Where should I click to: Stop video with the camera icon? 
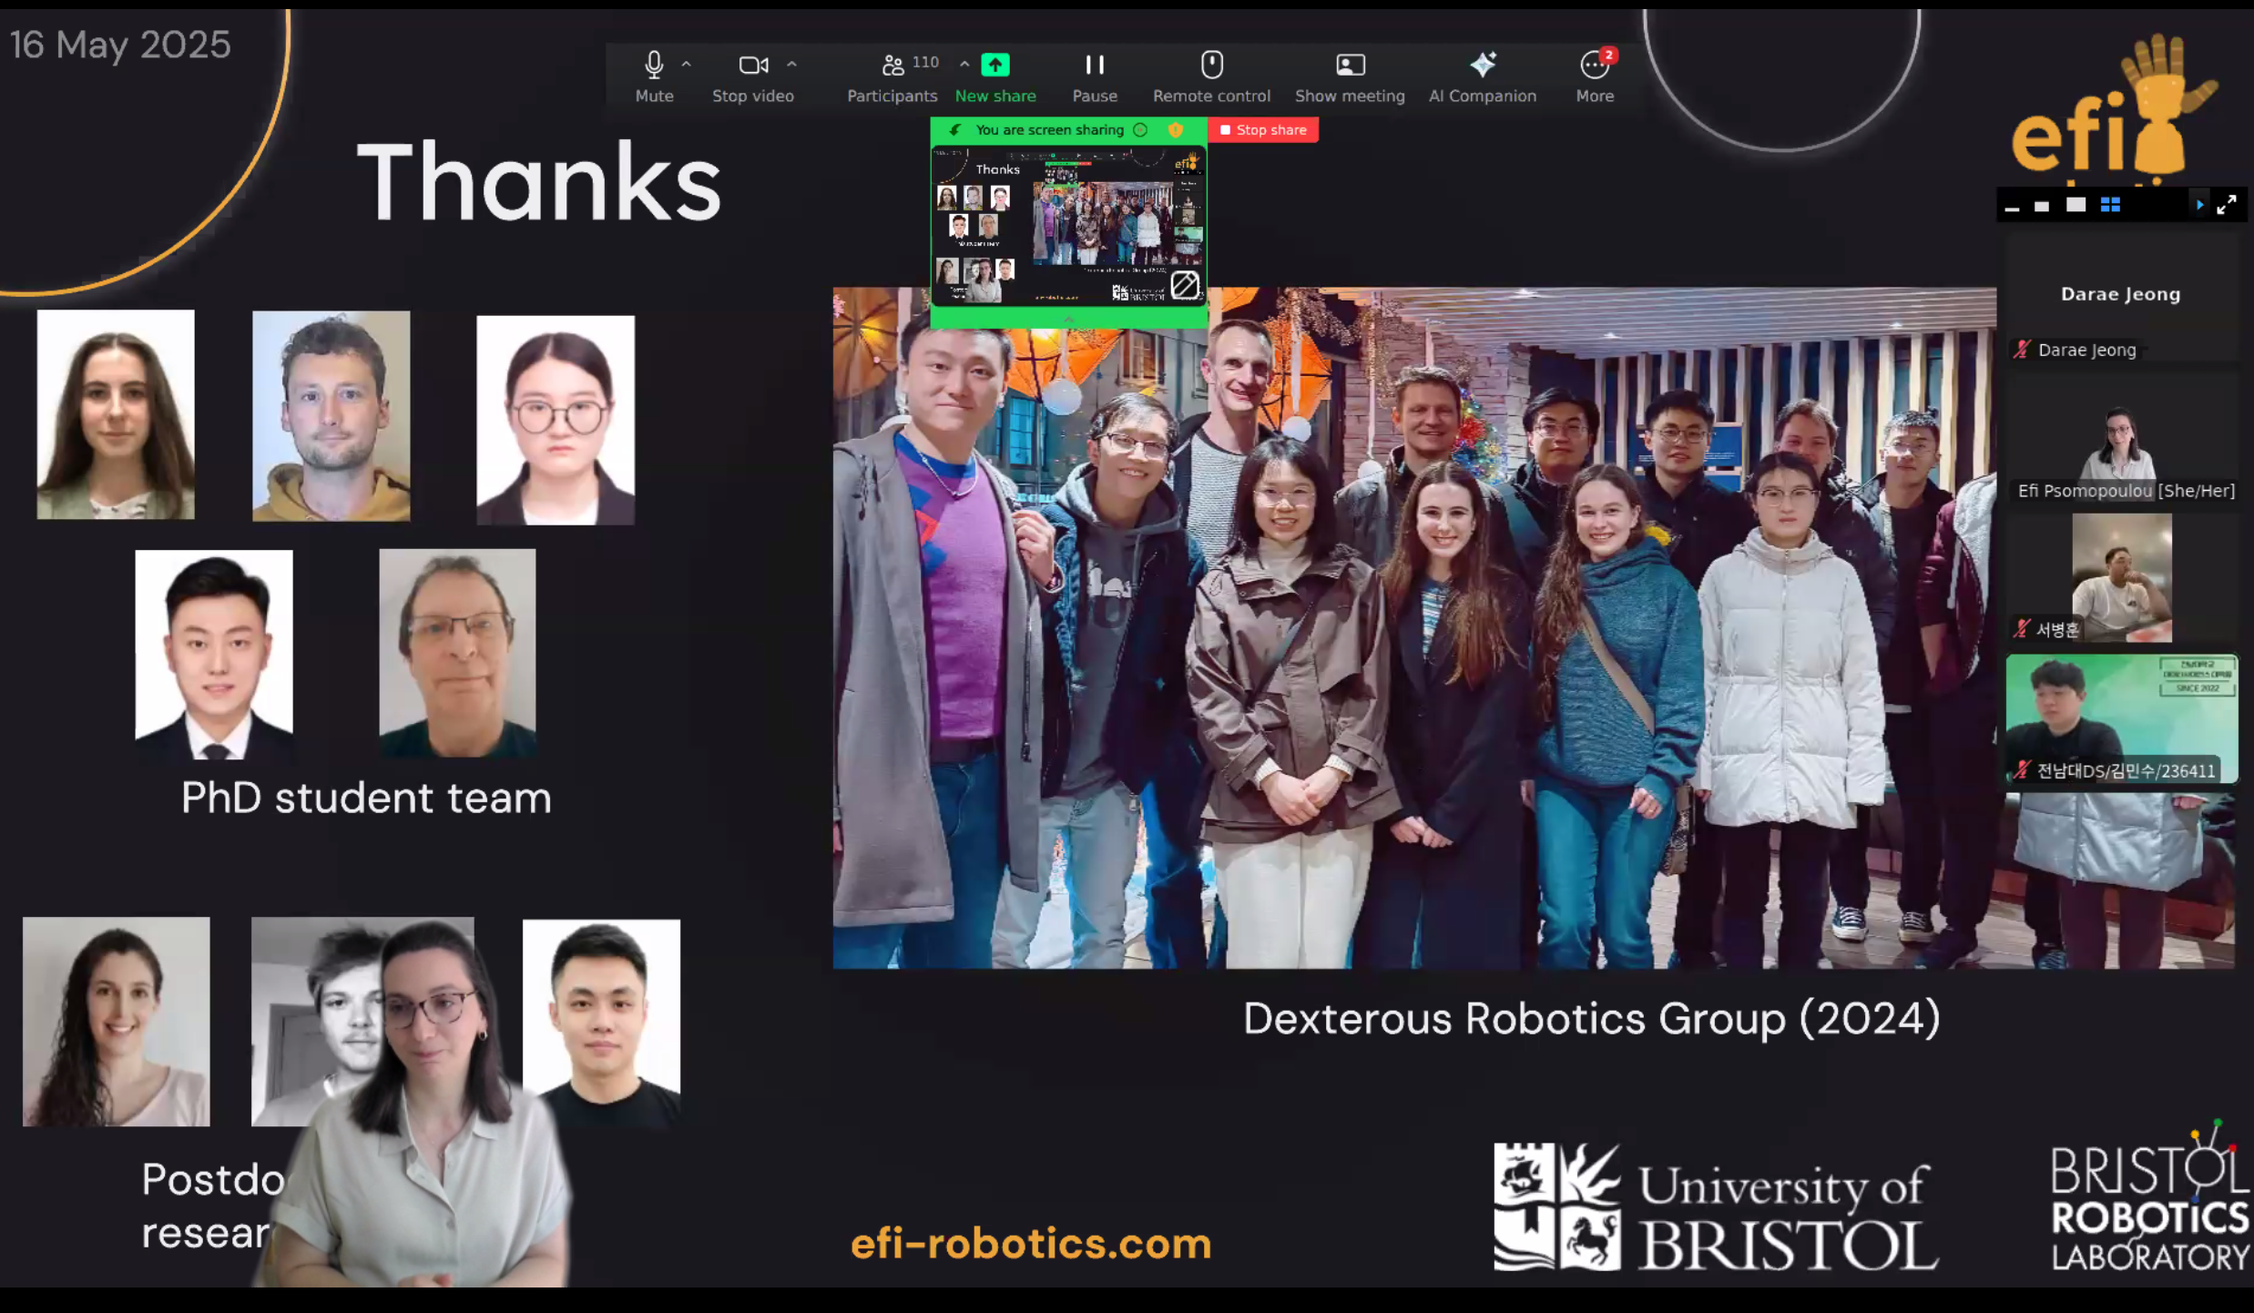click(753, 76)
